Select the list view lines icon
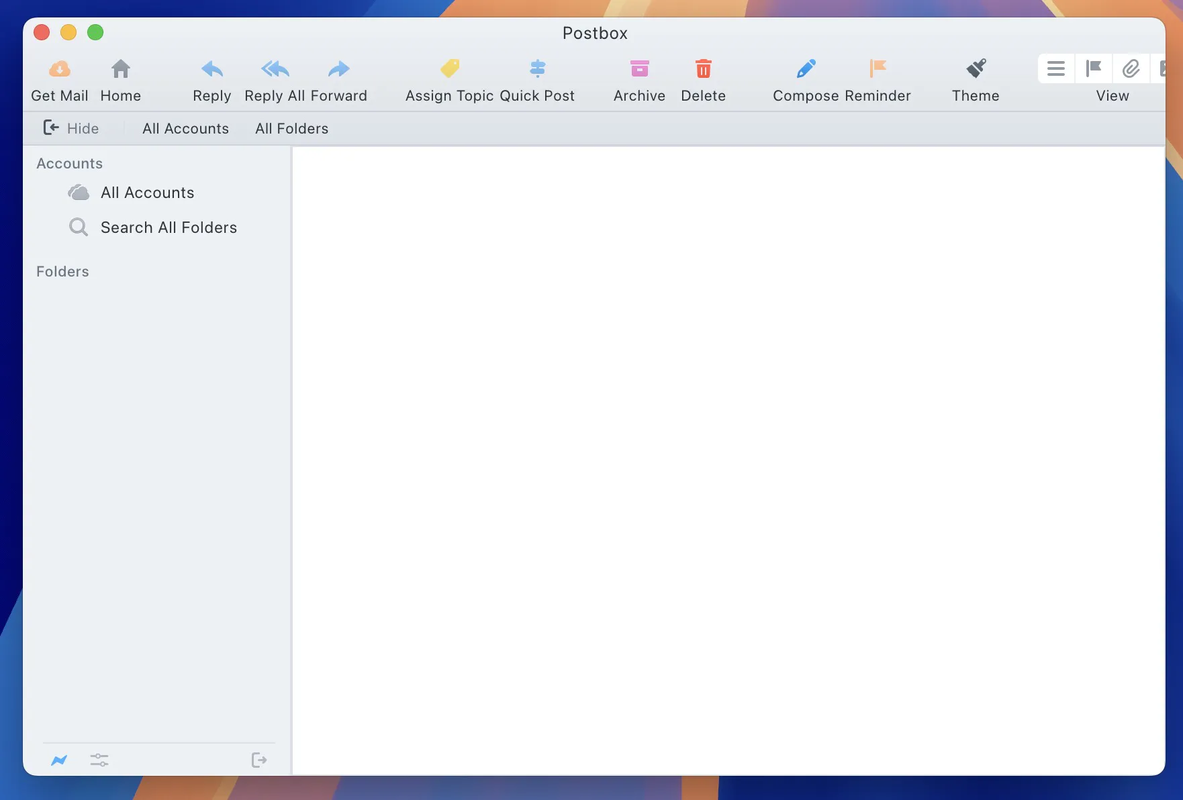The width and height of the screenshot is (1183, 800). coord(1056,68)
